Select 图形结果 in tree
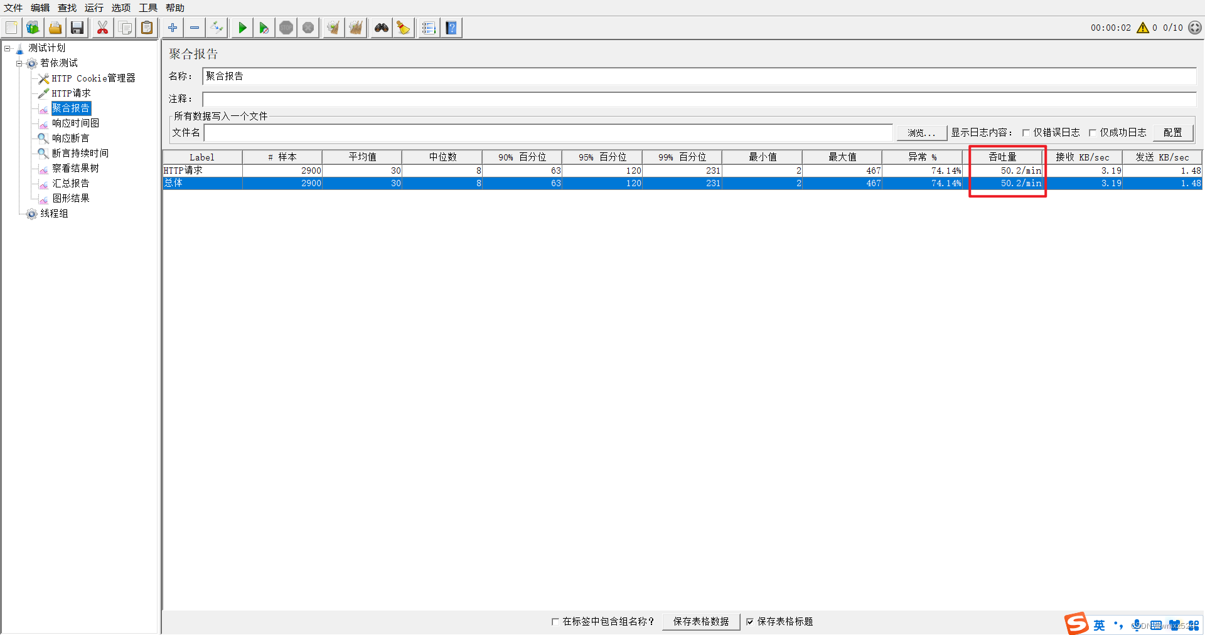Viewport: 1205px width, 635px height. pyautogui.click(x=70, y=199)
